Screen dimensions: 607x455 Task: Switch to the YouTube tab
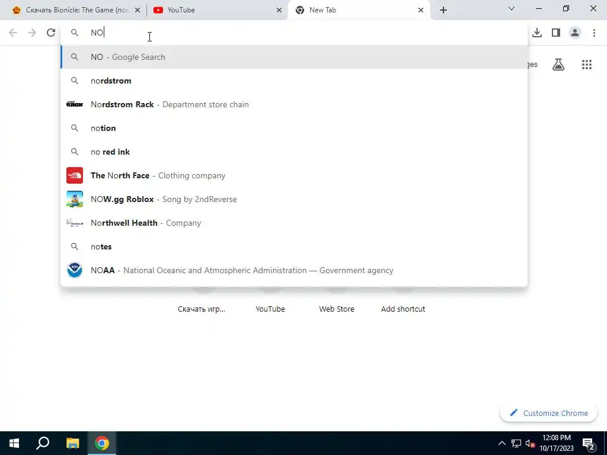click(218, 10)
